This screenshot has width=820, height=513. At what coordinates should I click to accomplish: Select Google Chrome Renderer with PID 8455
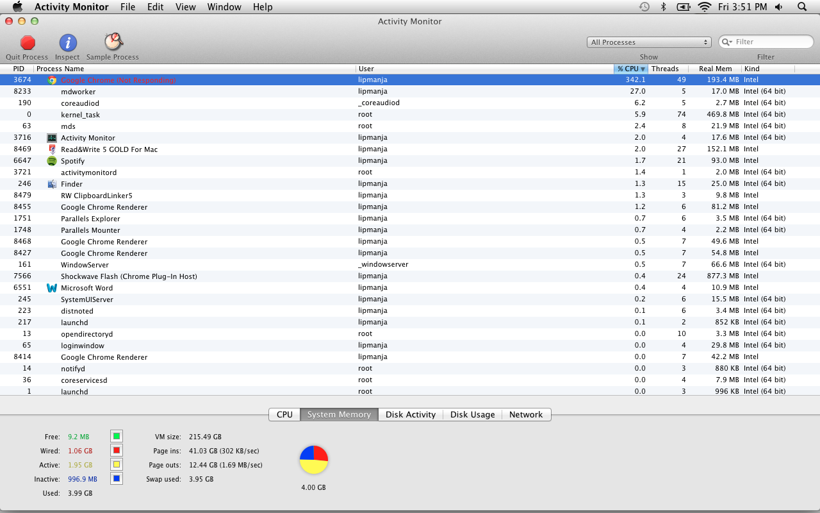click(410, 207)
